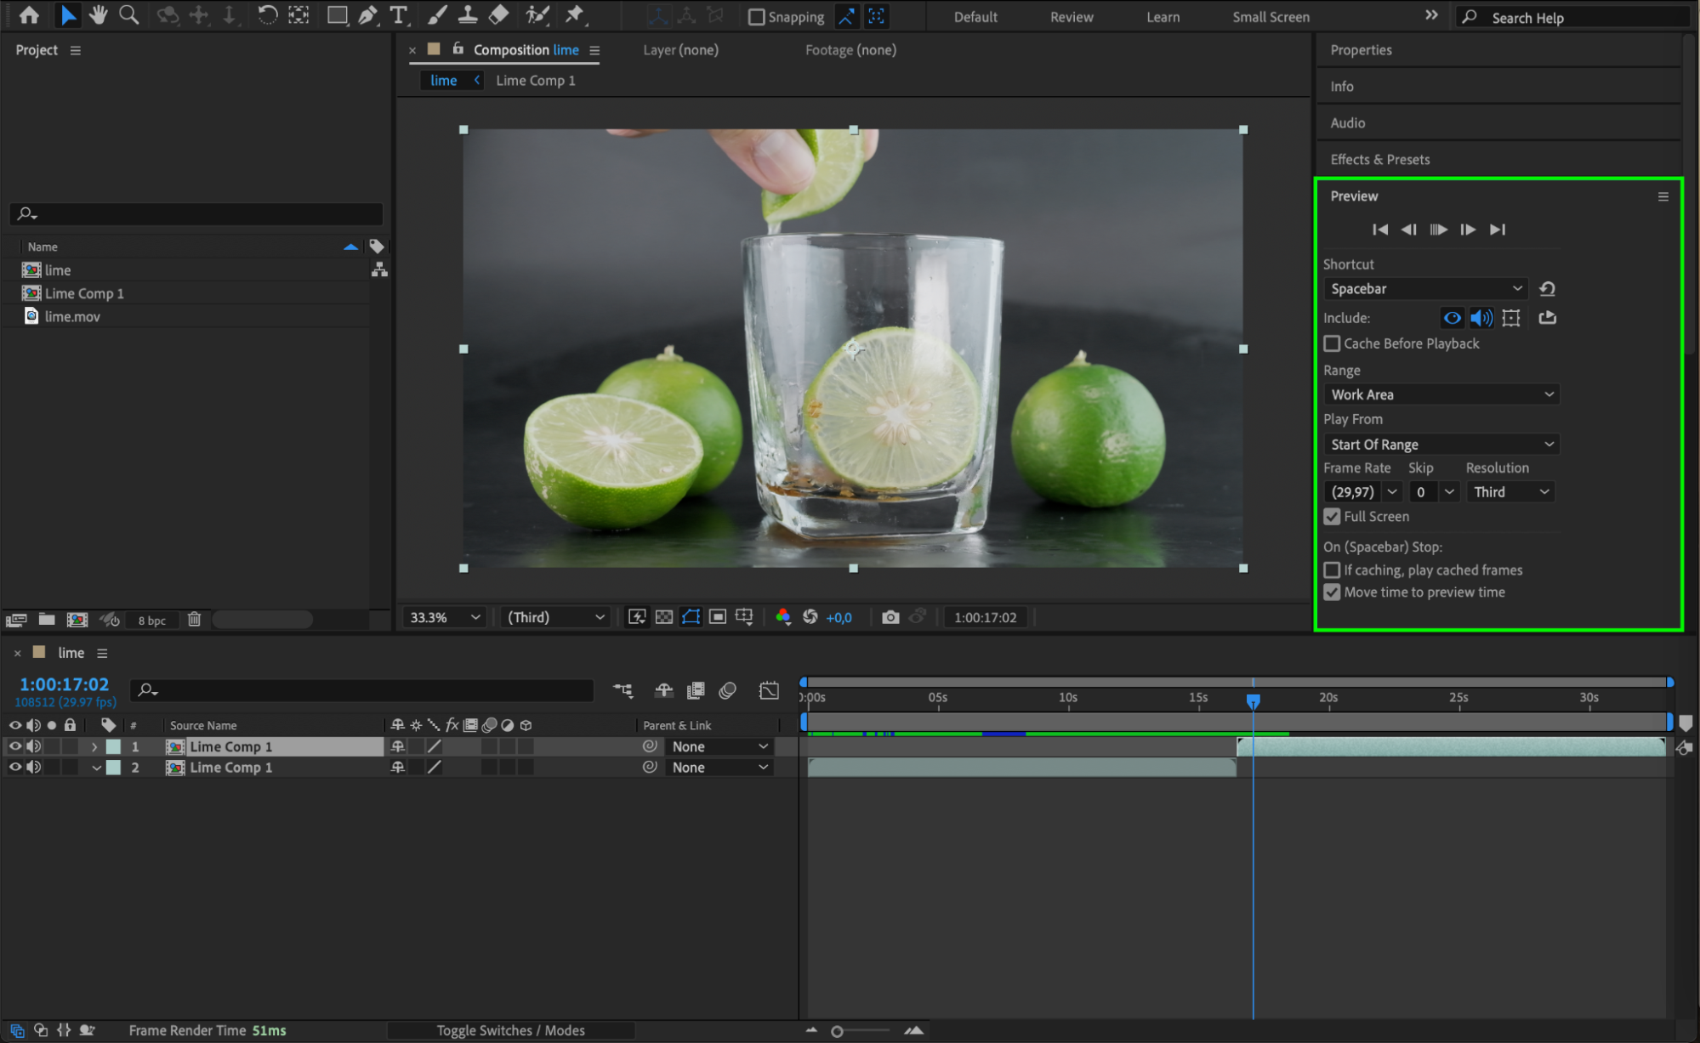Click Toggle Switches / Modes button

tap(510, 1030)
